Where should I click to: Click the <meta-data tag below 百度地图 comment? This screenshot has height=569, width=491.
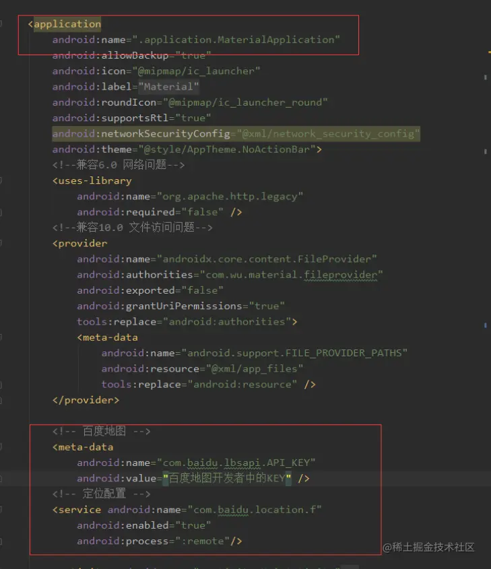[x=83, y=447]
